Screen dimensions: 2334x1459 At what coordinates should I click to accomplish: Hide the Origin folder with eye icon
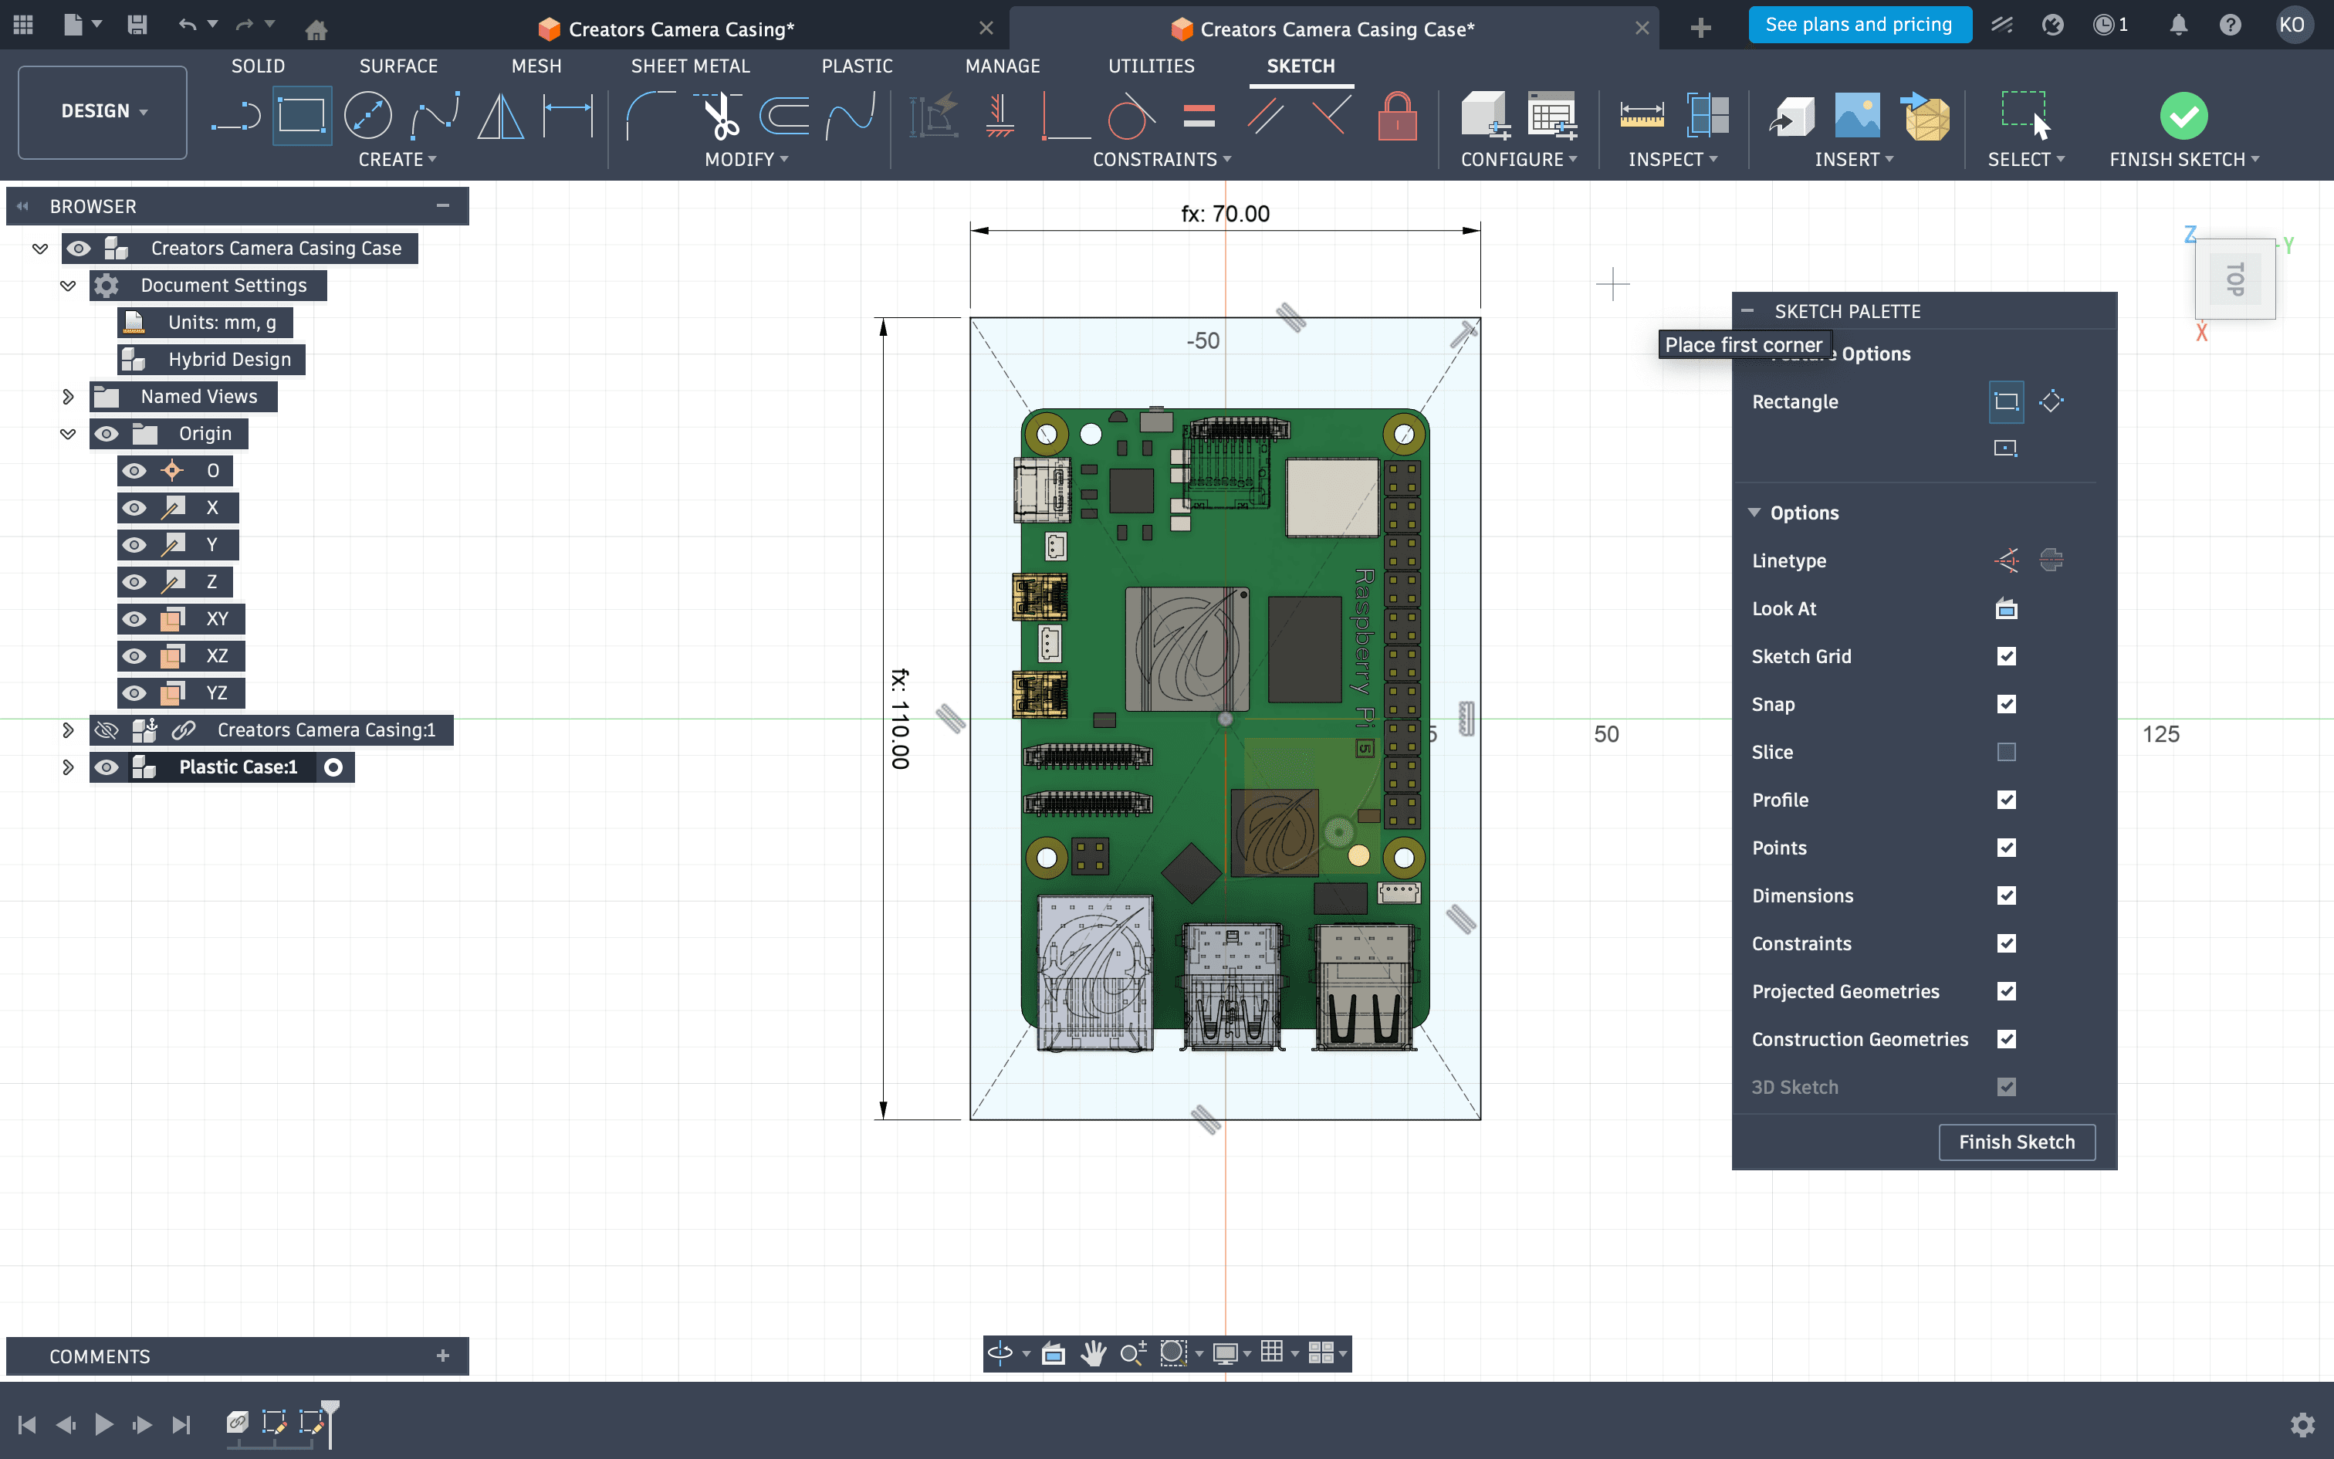click(x=106, y=434)
